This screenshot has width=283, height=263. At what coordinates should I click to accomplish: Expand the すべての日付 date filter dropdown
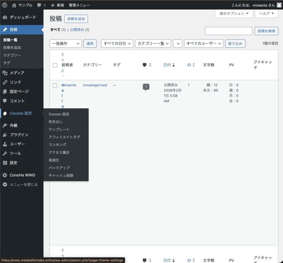pos(117,43)
